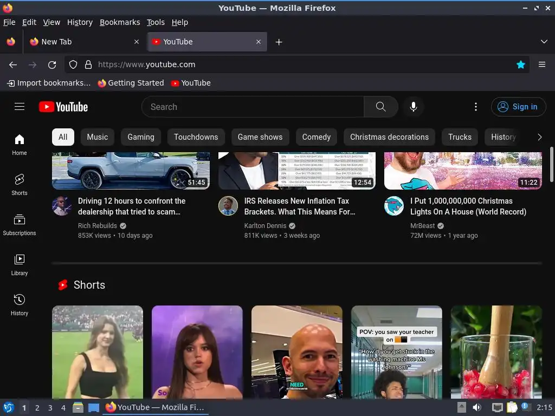Click the taskbar volume icon
Viewport: 555px width, 416px height.
(477, 407)
